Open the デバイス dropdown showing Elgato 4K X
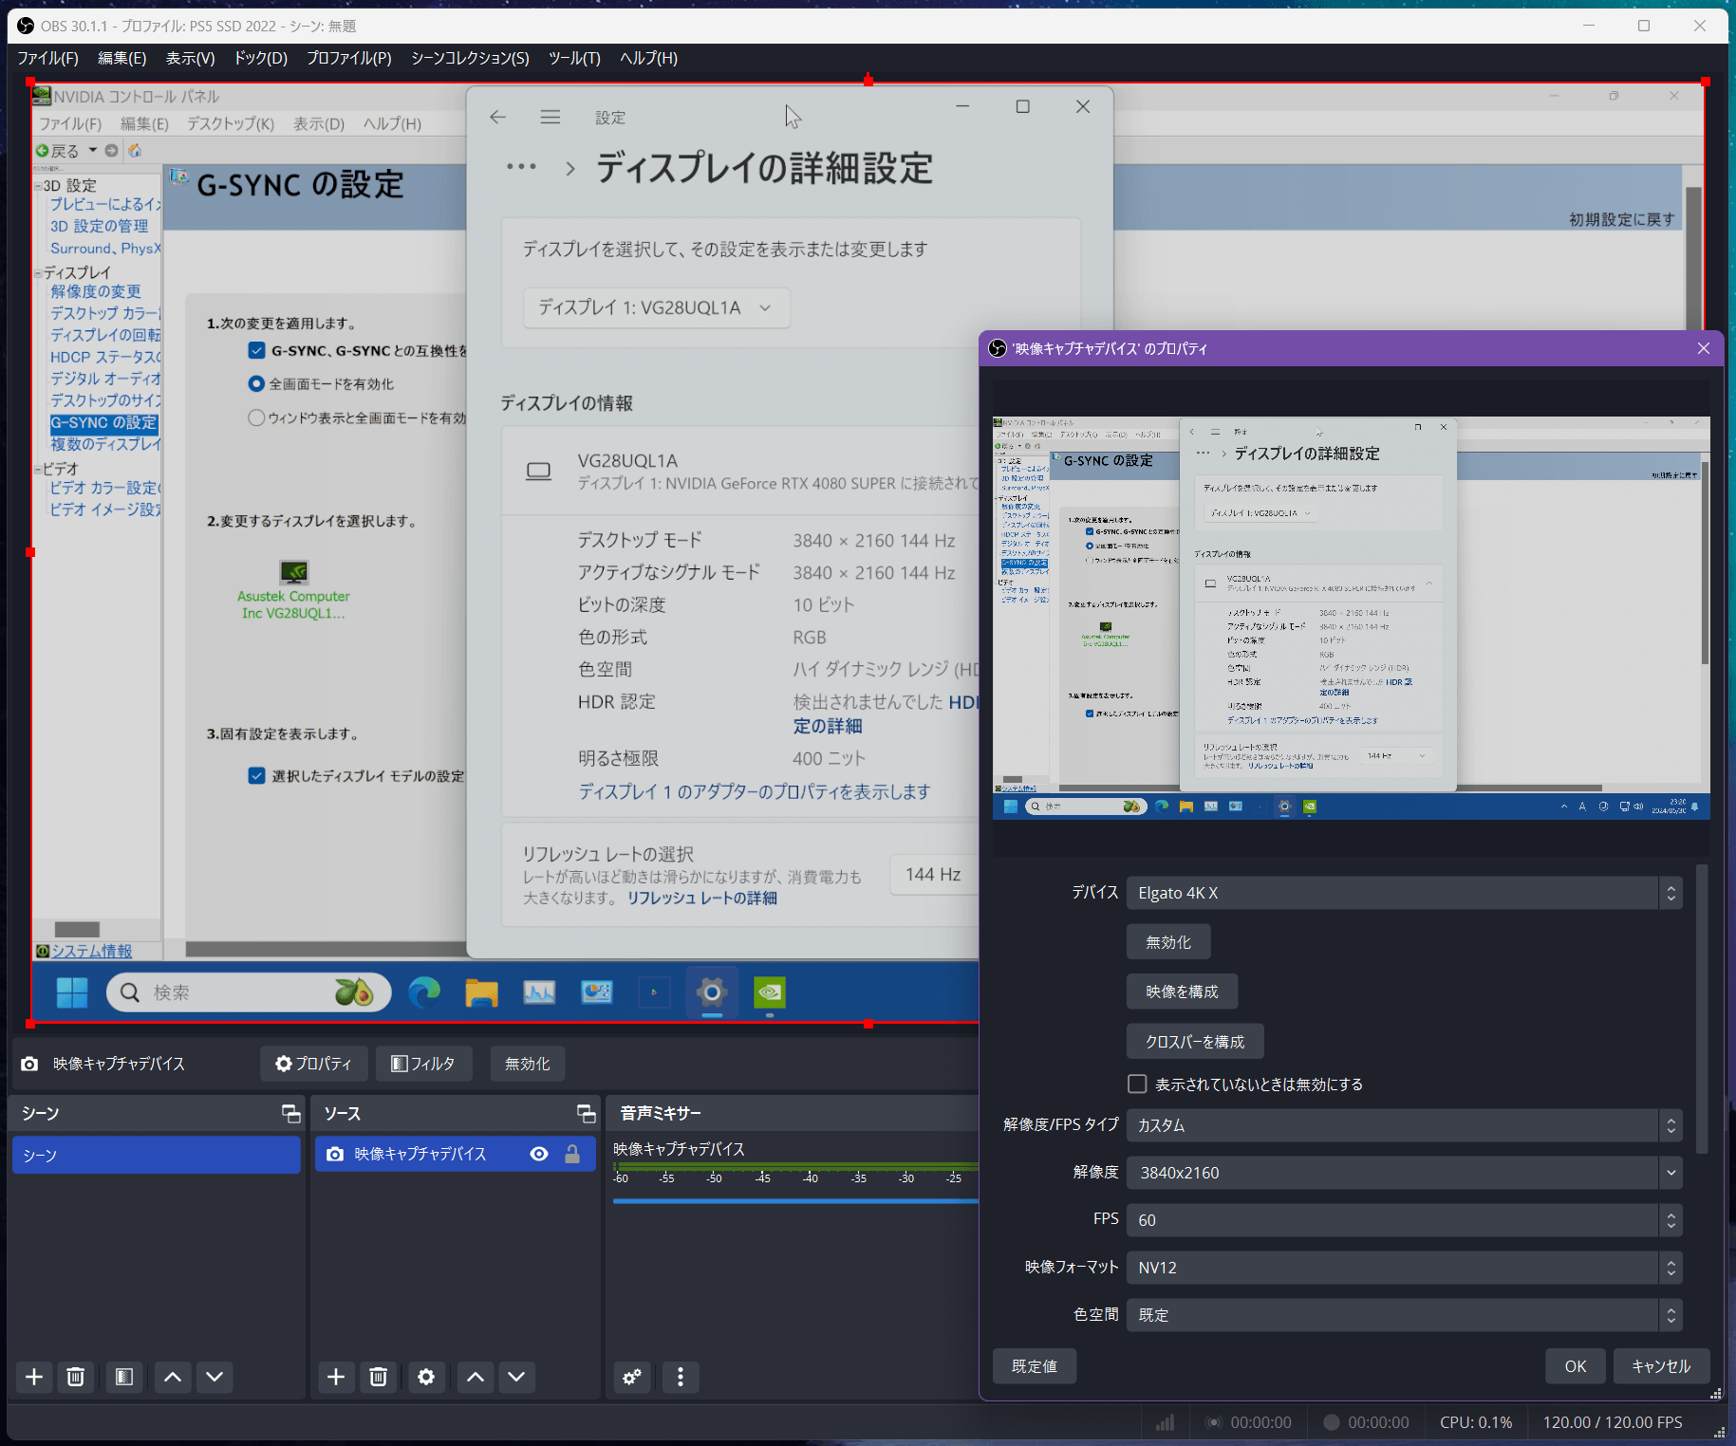This screenshot has height=1446, width=1736. [x=1404, y=893]
